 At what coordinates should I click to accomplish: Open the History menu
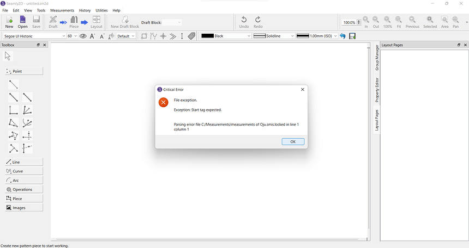click(85, 10)
